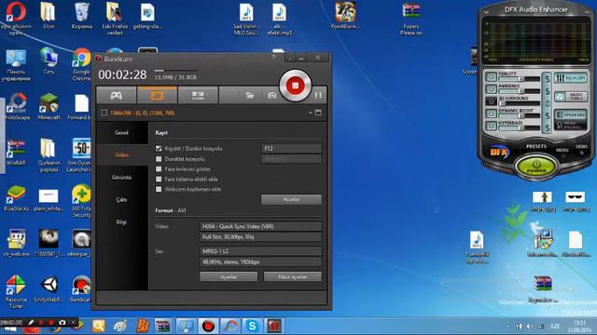This screenshot has height=335, width=597.
Task: Open the Bilgi tab in Bandicam
Action: pos(122,222)
